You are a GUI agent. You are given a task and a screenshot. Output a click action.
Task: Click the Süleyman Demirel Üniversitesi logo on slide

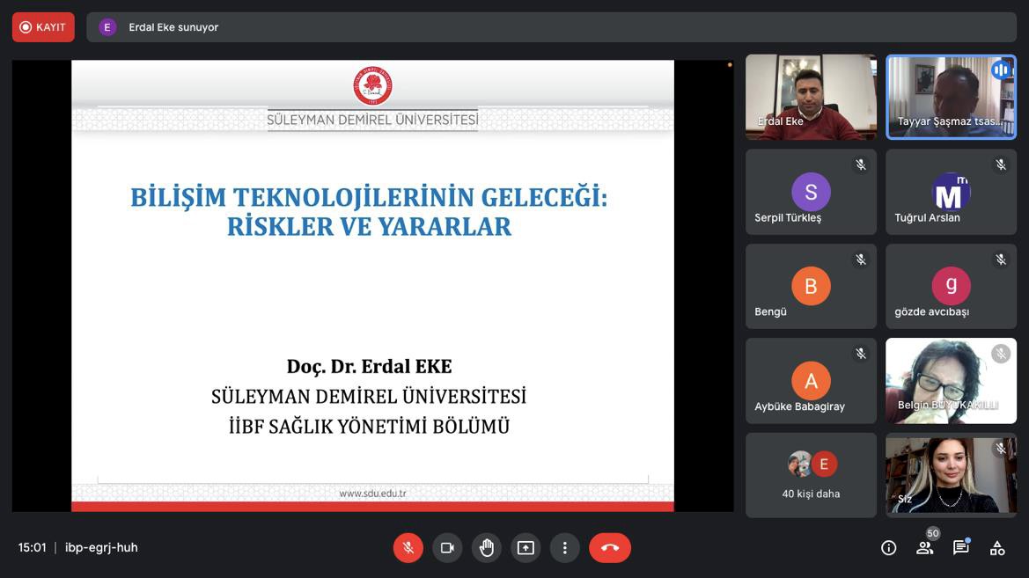pyautogui.click(x=372, y=85)
